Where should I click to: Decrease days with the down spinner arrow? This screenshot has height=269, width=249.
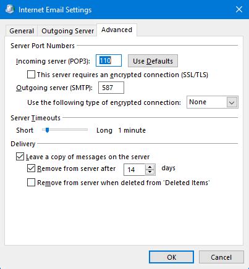click(150, 172)
